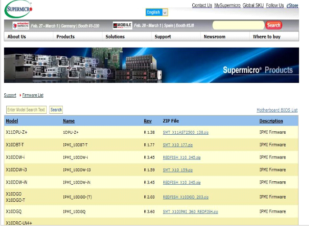The width and height of the screenshot is (309, 227).
Task: Select the R 1.38 revision cell
Action: 149,132
